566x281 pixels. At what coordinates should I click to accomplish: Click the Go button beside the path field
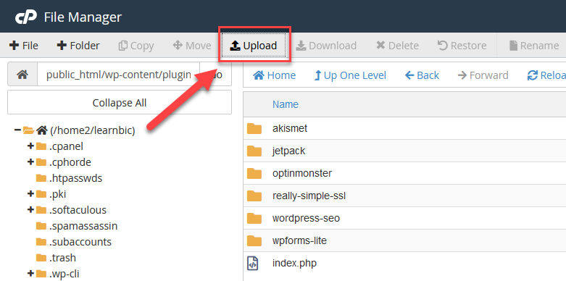pos(216,75)
